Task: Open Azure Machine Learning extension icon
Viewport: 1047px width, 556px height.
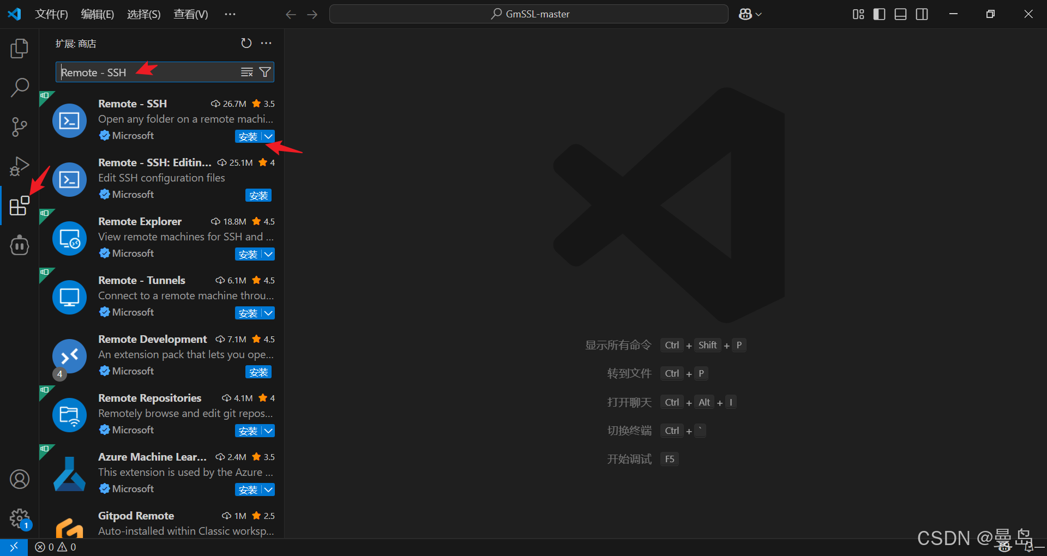Action: [69, 474]
